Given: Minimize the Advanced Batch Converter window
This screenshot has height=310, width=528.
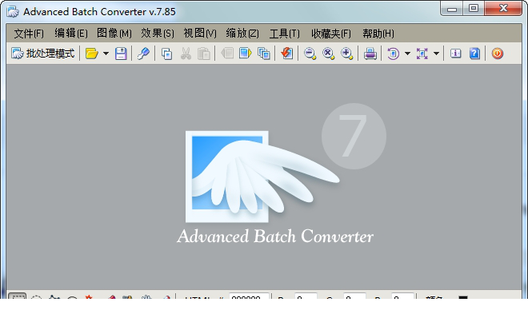Looking at the screenshot, I should [x=451, y=9].
